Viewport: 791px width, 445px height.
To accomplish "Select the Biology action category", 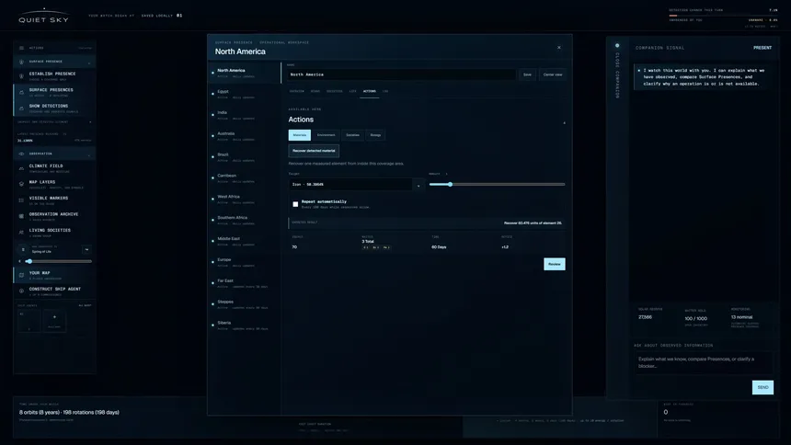I will 375,135.
